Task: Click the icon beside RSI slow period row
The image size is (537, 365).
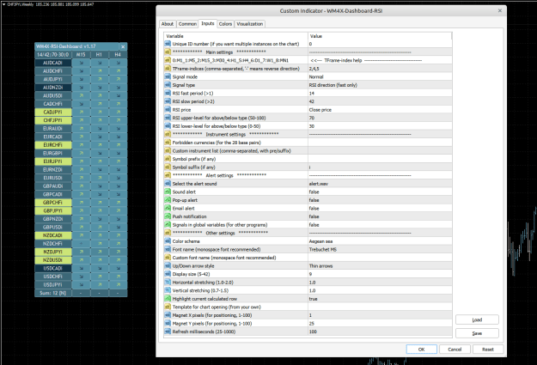Action: click(168, 101)
